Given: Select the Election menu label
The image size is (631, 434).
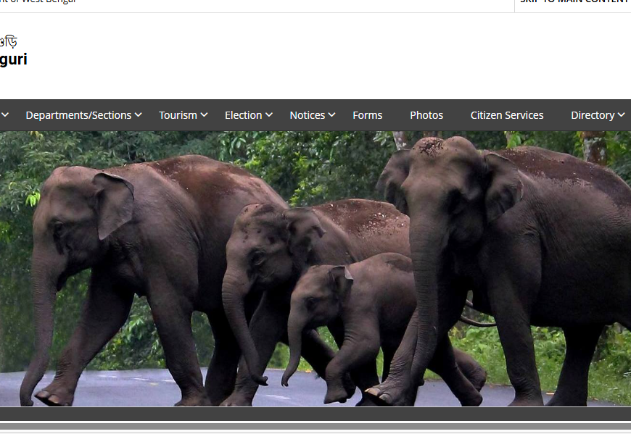Looking at the screenshot, I should point(243,115).
